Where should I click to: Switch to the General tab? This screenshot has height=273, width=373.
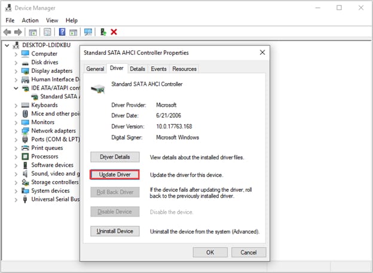95,69
